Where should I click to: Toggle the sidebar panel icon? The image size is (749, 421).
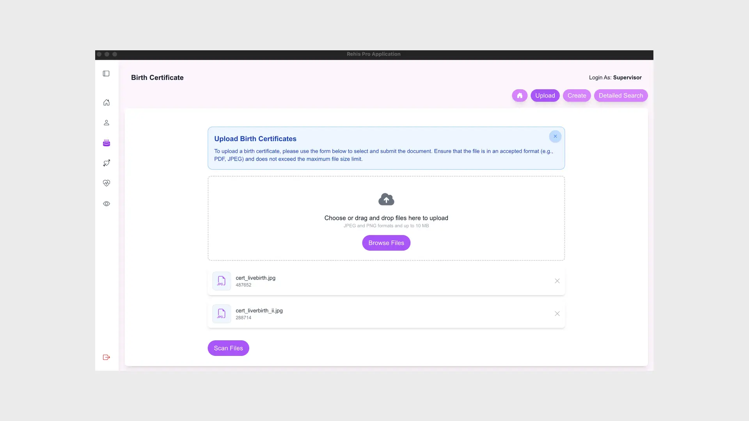click(106, 74)
